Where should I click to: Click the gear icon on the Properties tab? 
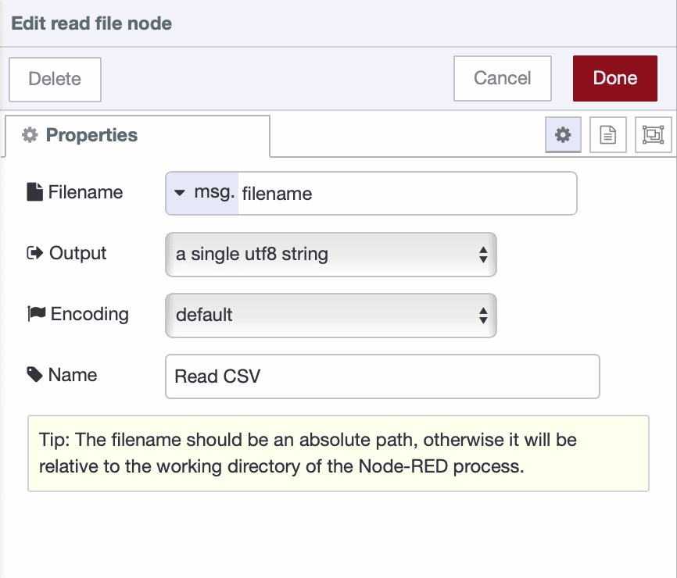(30, 134)
